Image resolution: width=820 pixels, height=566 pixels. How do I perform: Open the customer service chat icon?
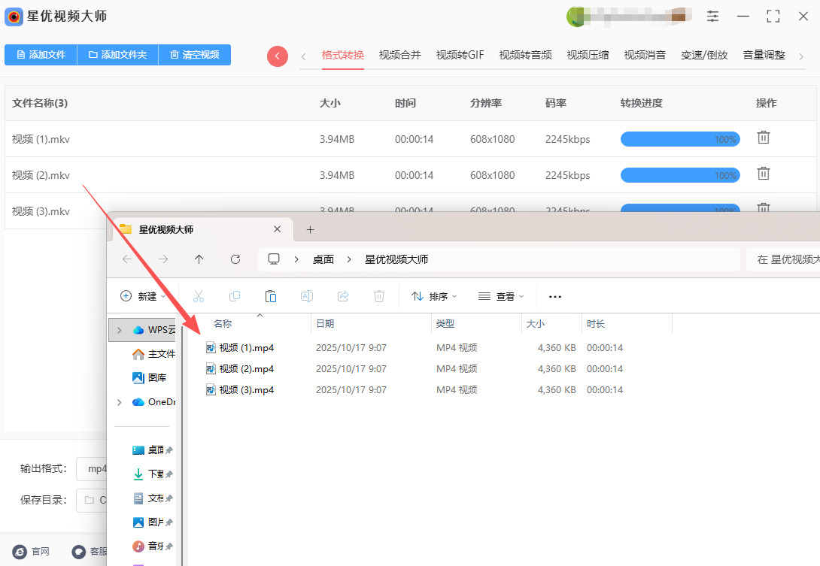(78, 552)
